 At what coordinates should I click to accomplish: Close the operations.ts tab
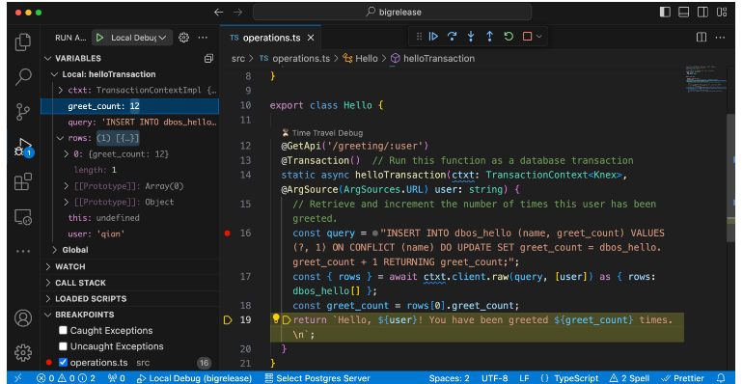311,38
